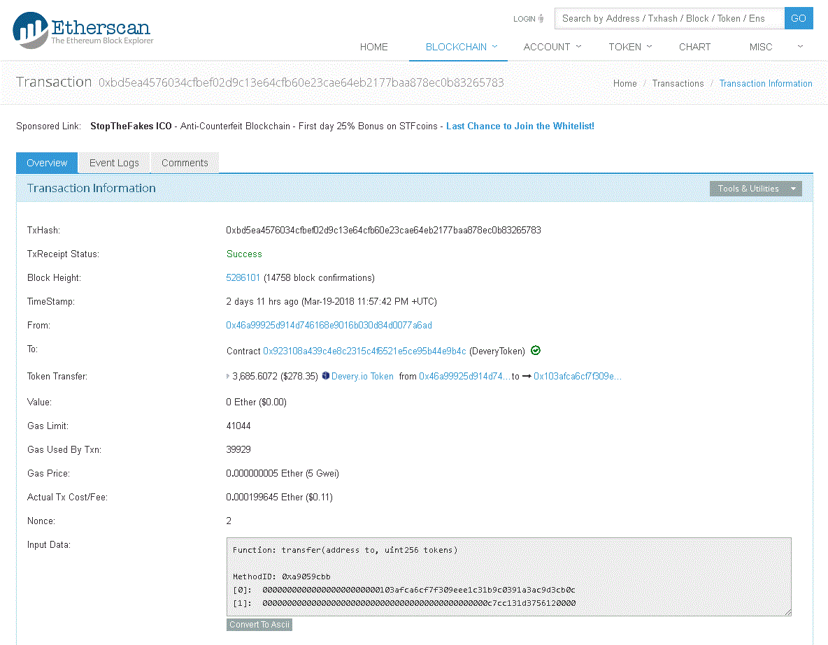Click the verified contract checkmark beside DeveryToken

(x=535, y=349)
